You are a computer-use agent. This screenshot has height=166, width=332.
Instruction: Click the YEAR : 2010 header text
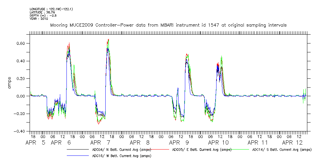coord(38,19)
